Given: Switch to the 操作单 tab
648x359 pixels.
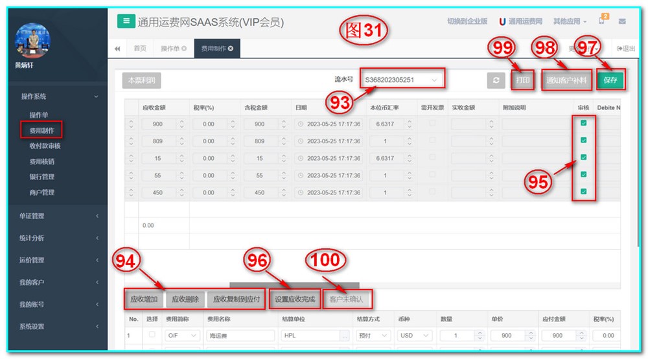Looking at the screenshot, I should tap(173, 49).
